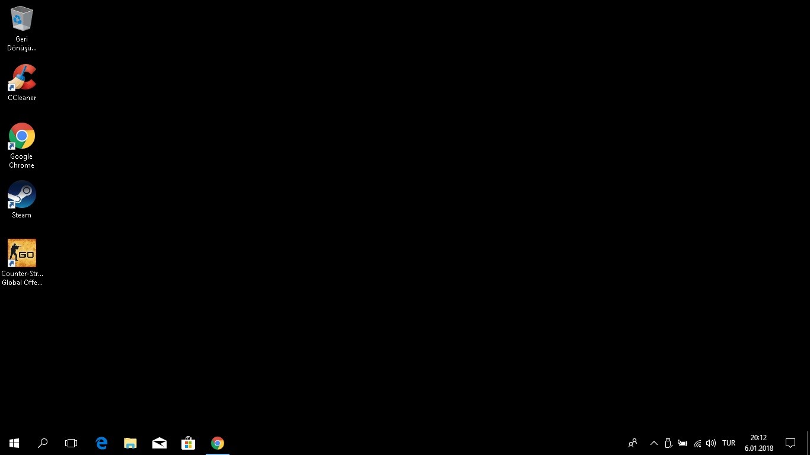This screenshot has width=810, height=455.
Task: Open the Wi-Fi network flyout
Action: pyautogui.click(x=697, y=443)
